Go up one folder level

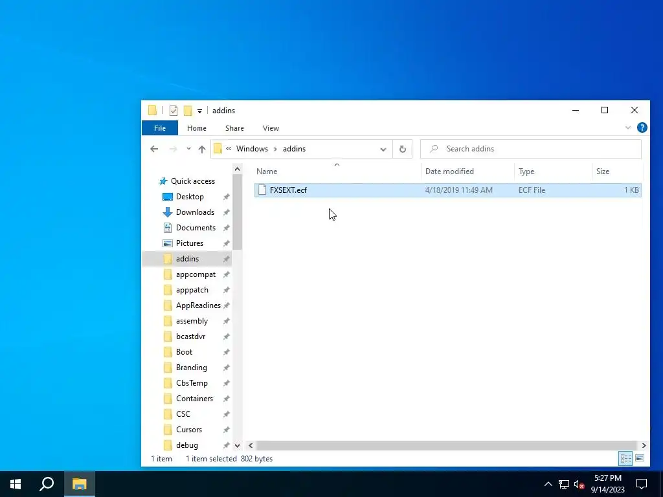point(202,149)
